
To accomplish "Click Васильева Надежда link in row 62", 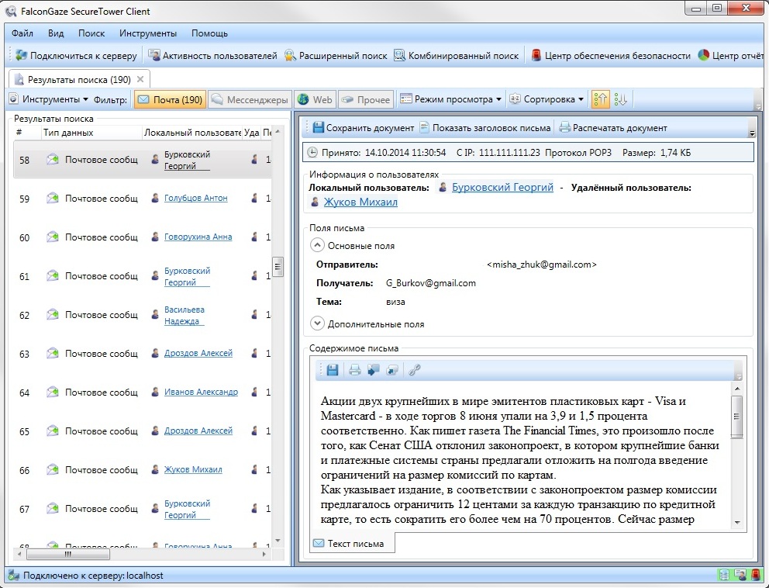I will click(x=184, y=315).
